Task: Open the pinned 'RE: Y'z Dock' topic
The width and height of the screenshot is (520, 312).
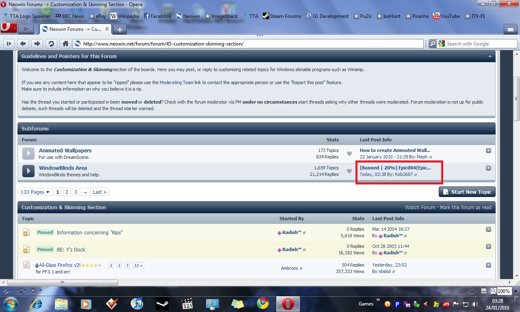Action: [x=71, y=250]
